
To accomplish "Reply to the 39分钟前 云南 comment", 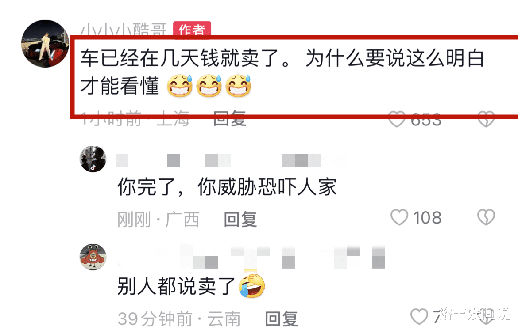I will tap(282, 319).
